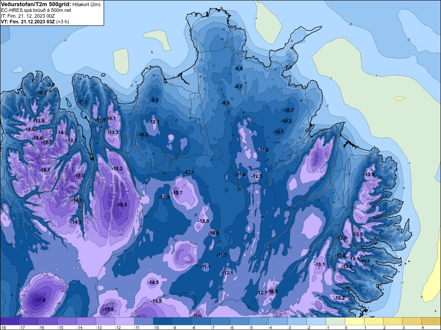Click the IT: Fim. 21. 12. 2023 00Z line
The image size is (441, 330).
[x=27, y=16]
